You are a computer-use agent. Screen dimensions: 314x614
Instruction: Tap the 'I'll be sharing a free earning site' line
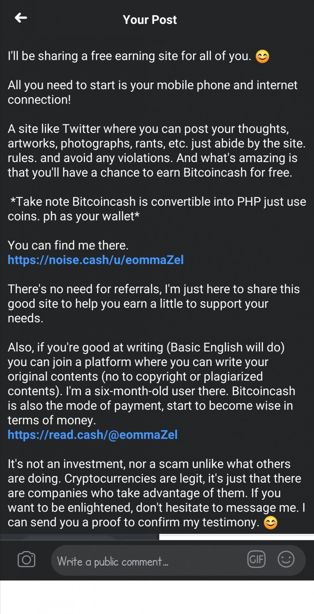130,56
